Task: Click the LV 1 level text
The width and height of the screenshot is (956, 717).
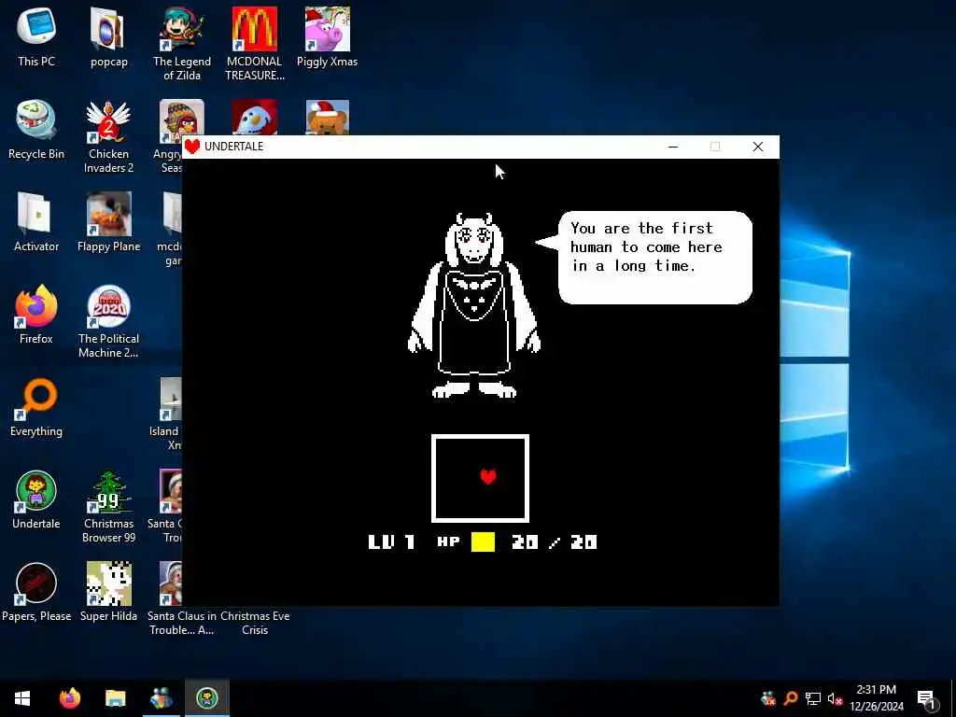Action: pos(392,541)
